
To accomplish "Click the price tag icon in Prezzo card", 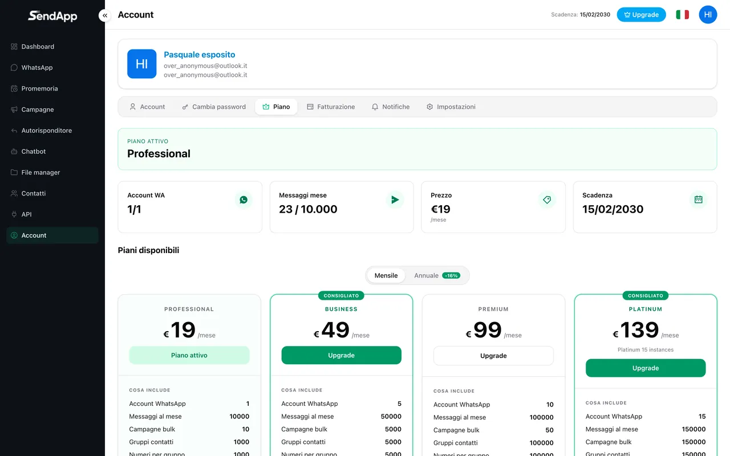I will [x=547, y=199].
